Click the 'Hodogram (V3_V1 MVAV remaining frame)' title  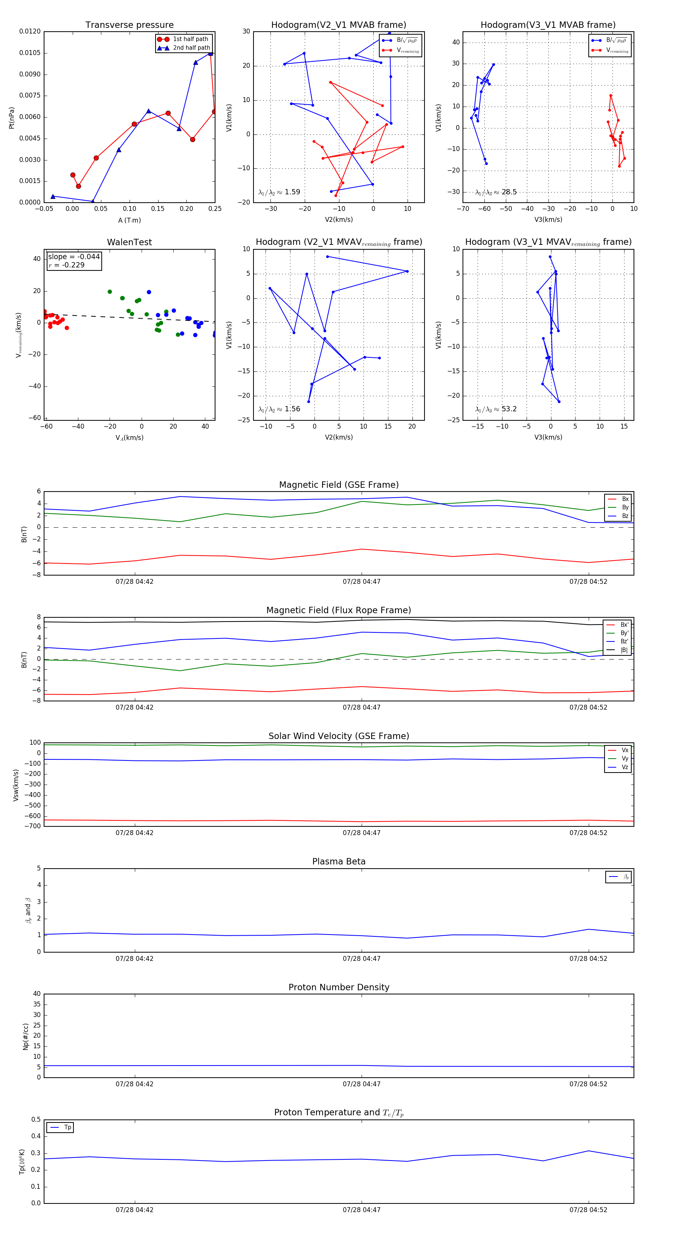(548, 242)
